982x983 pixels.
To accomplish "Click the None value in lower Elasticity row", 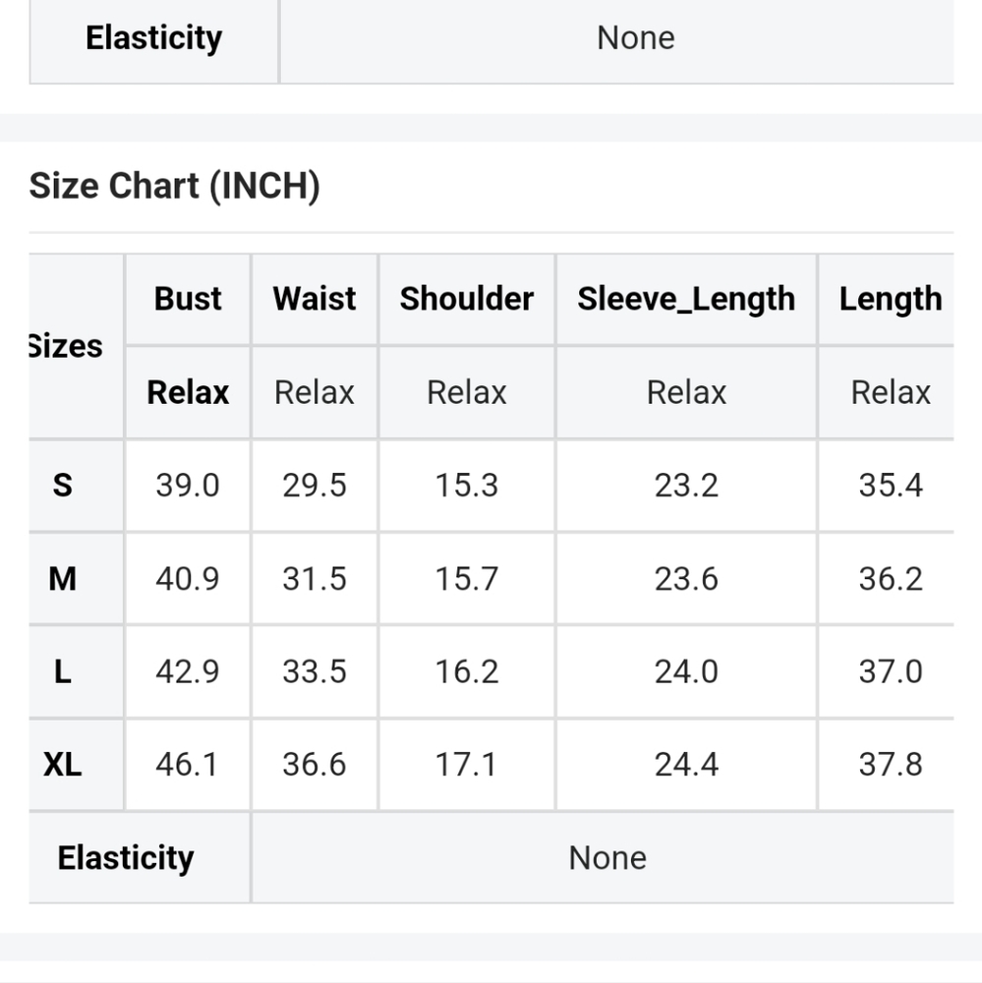I will pyautogui.click(x=607, y=857).
